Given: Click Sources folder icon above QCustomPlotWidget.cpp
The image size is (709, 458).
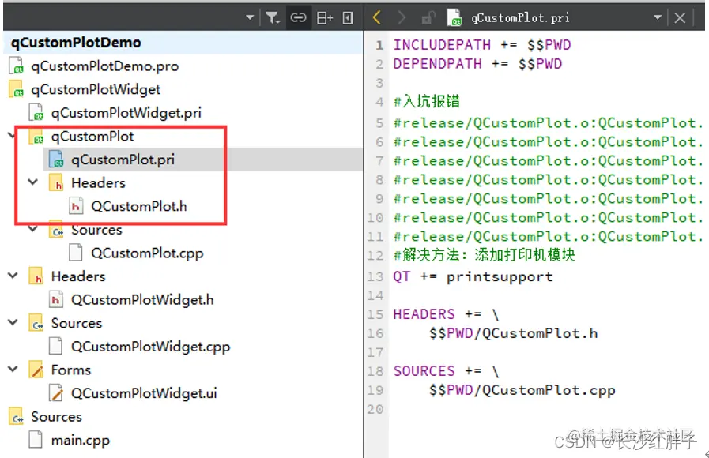Looking at the screenshot, I should [36, 324].
